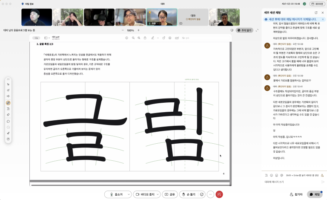Viewport: 327px width, 200px height.
Task: Click the chat screenshot capture icon
Action: 276,175
